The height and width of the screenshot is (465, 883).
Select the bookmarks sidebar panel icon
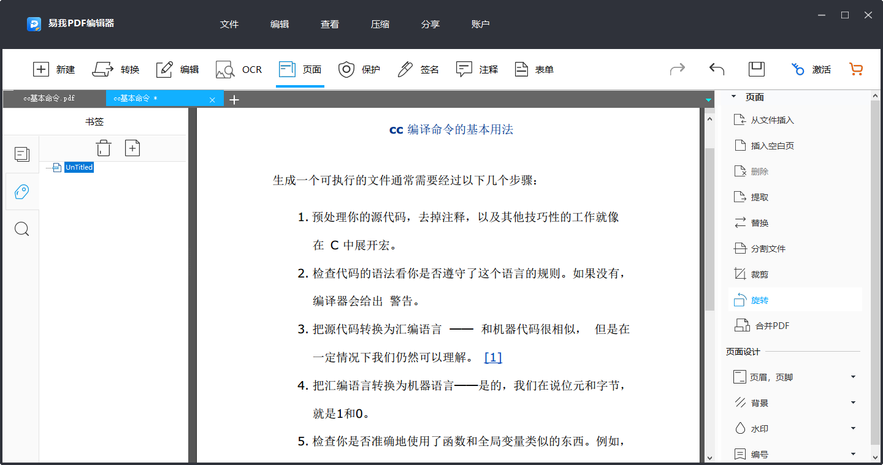pos(22,192)
